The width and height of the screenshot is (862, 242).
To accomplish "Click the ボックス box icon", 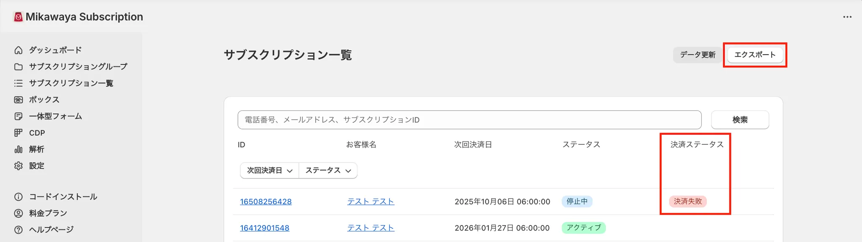I will [x=19, y=100].
